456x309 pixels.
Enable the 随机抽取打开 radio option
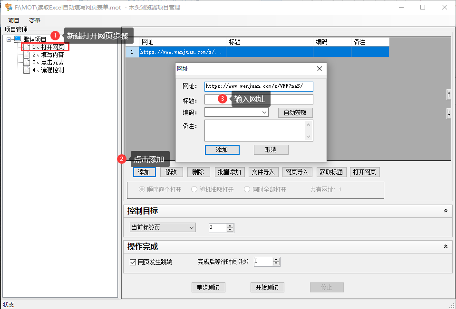(194, 188)
